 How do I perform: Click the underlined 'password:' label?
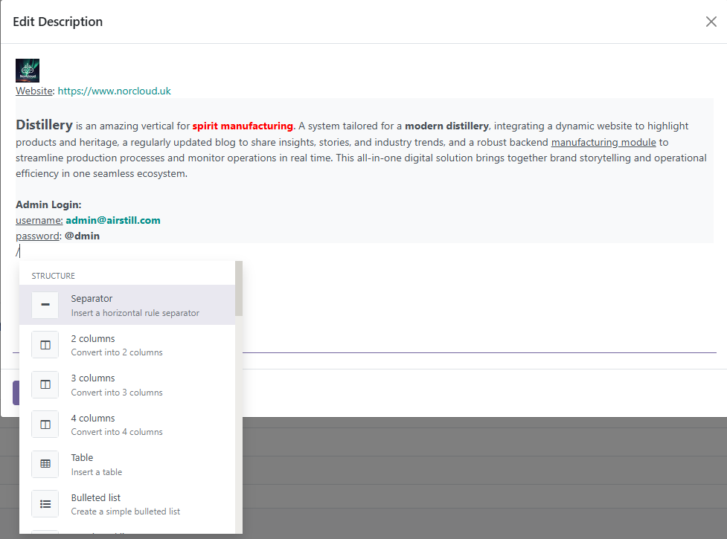[39, 236]
